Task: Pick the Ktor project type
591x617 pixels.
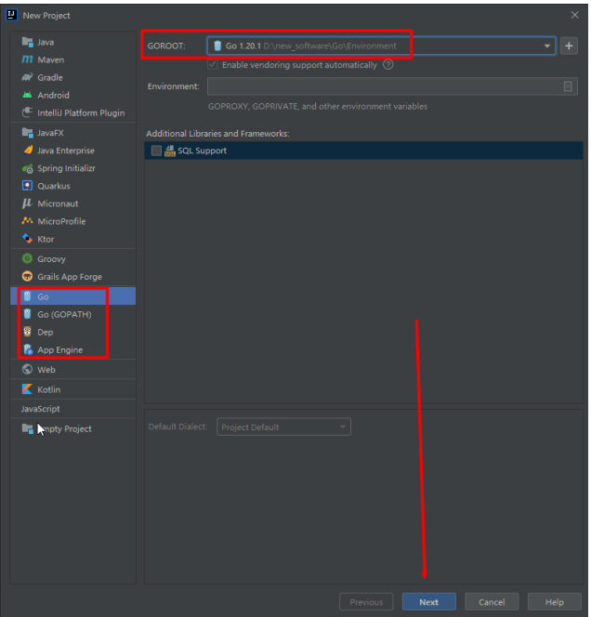Action: point(72,239)
